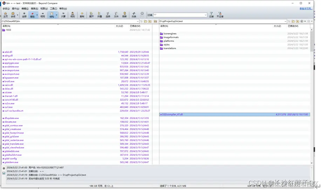The image size is (321, 190).
Task: Click the log settings gear icon
Action: [x=4, y=168]
